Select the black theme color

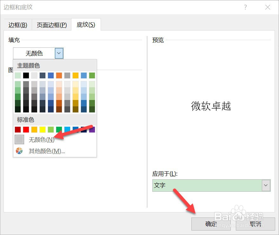click(x=26, y=75)
